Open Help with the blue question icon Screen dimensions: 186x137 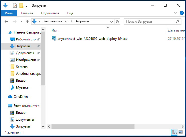coord(182,13)
